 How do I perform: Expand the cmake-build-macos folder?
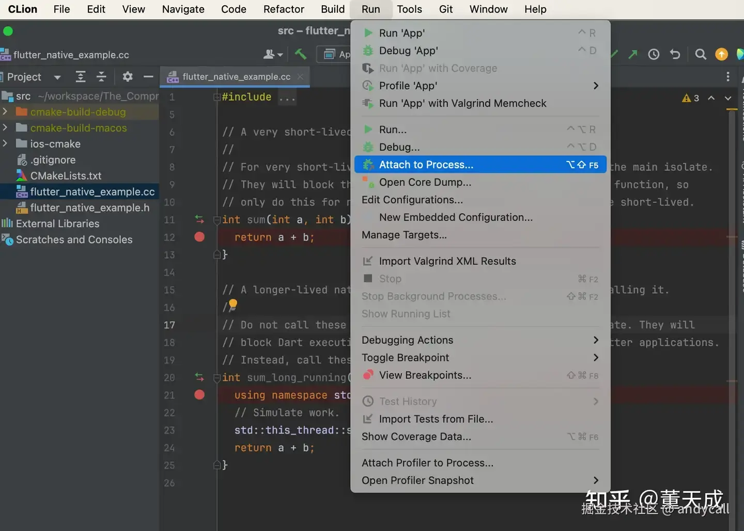[5, 128]
